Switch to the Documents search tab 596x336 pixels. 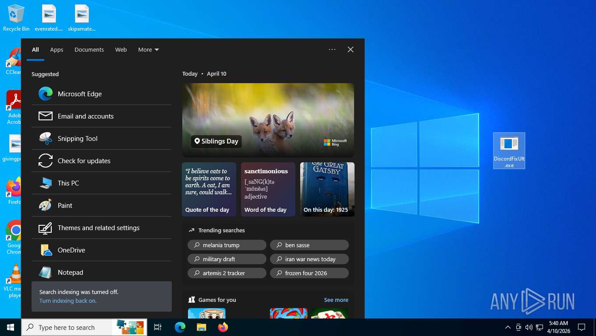89,49
